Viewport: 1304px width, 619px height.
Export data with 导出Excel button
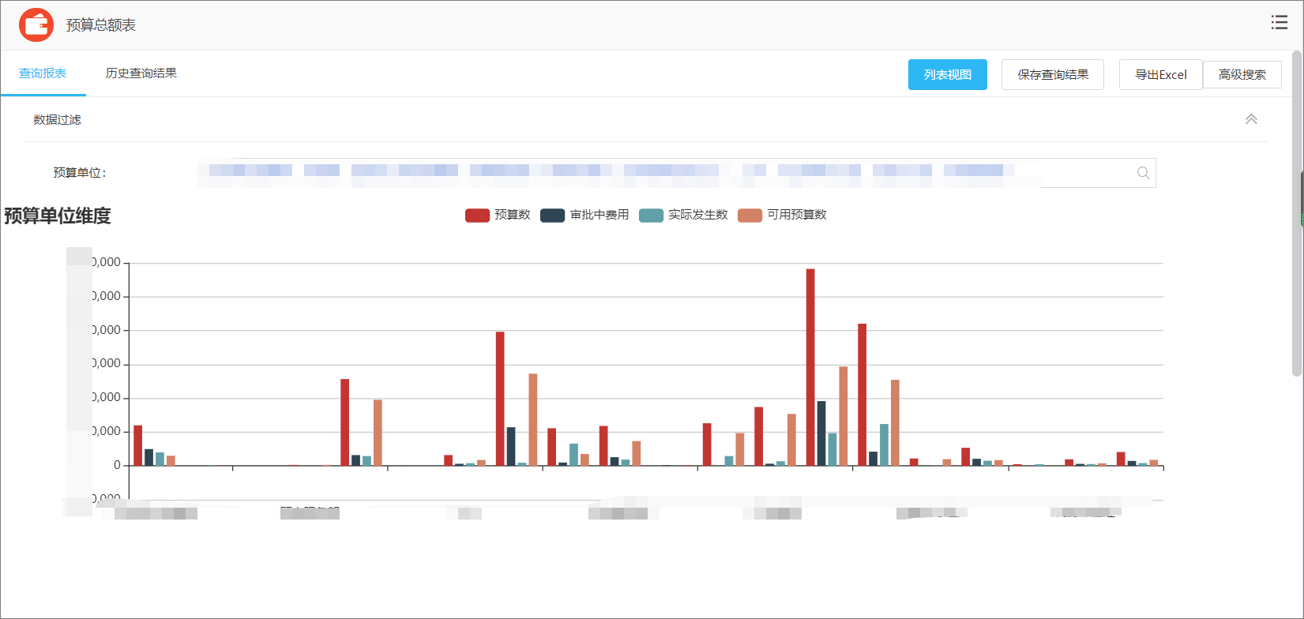[x=1160, y=75]
